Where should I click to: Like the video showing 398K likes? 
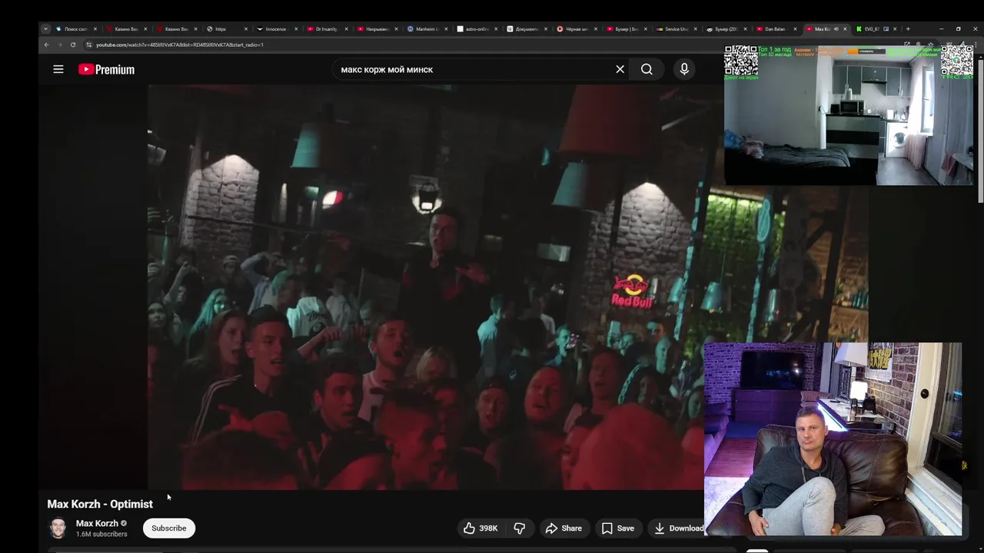point(480,528)
